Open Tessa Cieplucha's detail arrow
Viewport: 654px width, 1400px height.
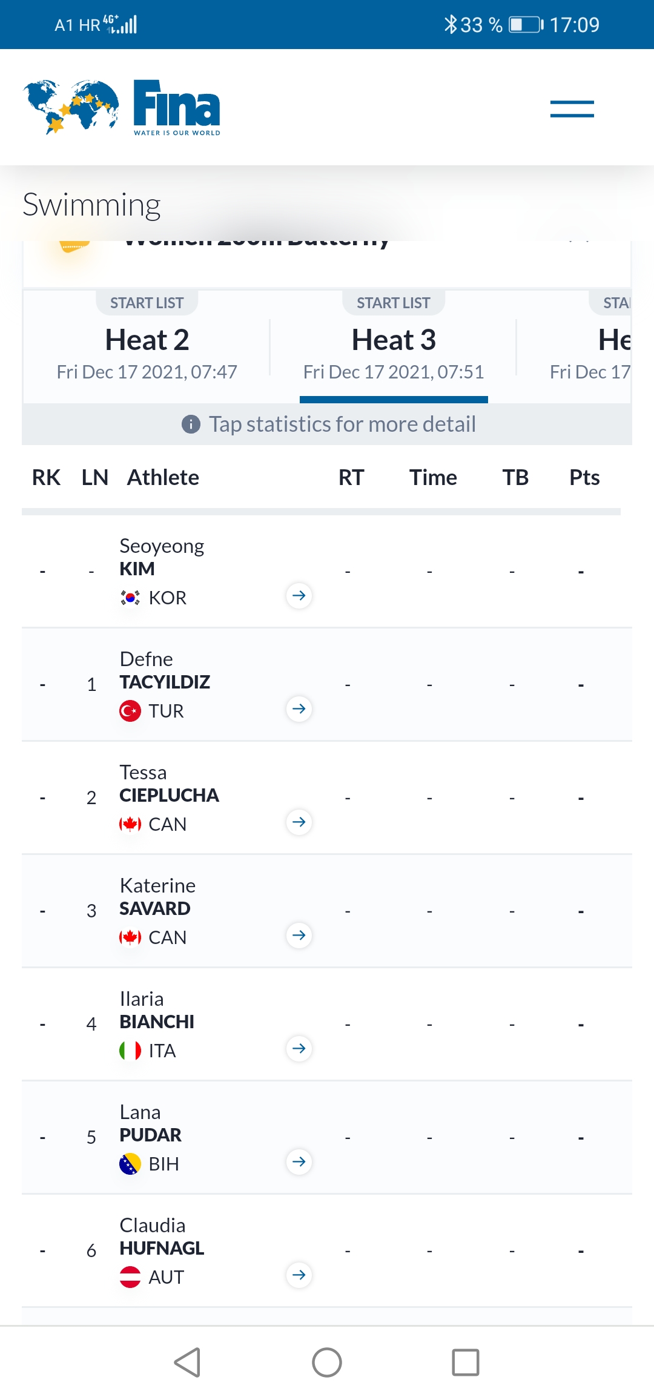click(x=299, y=822)
